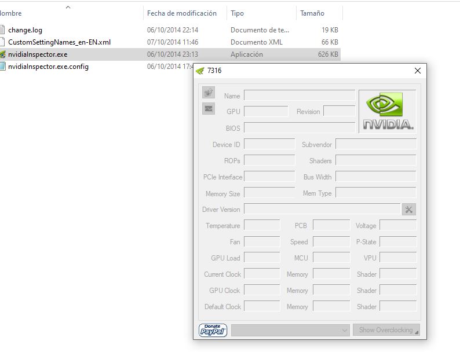Select nvidiaInspector.exe.config file

pos(48,67)
